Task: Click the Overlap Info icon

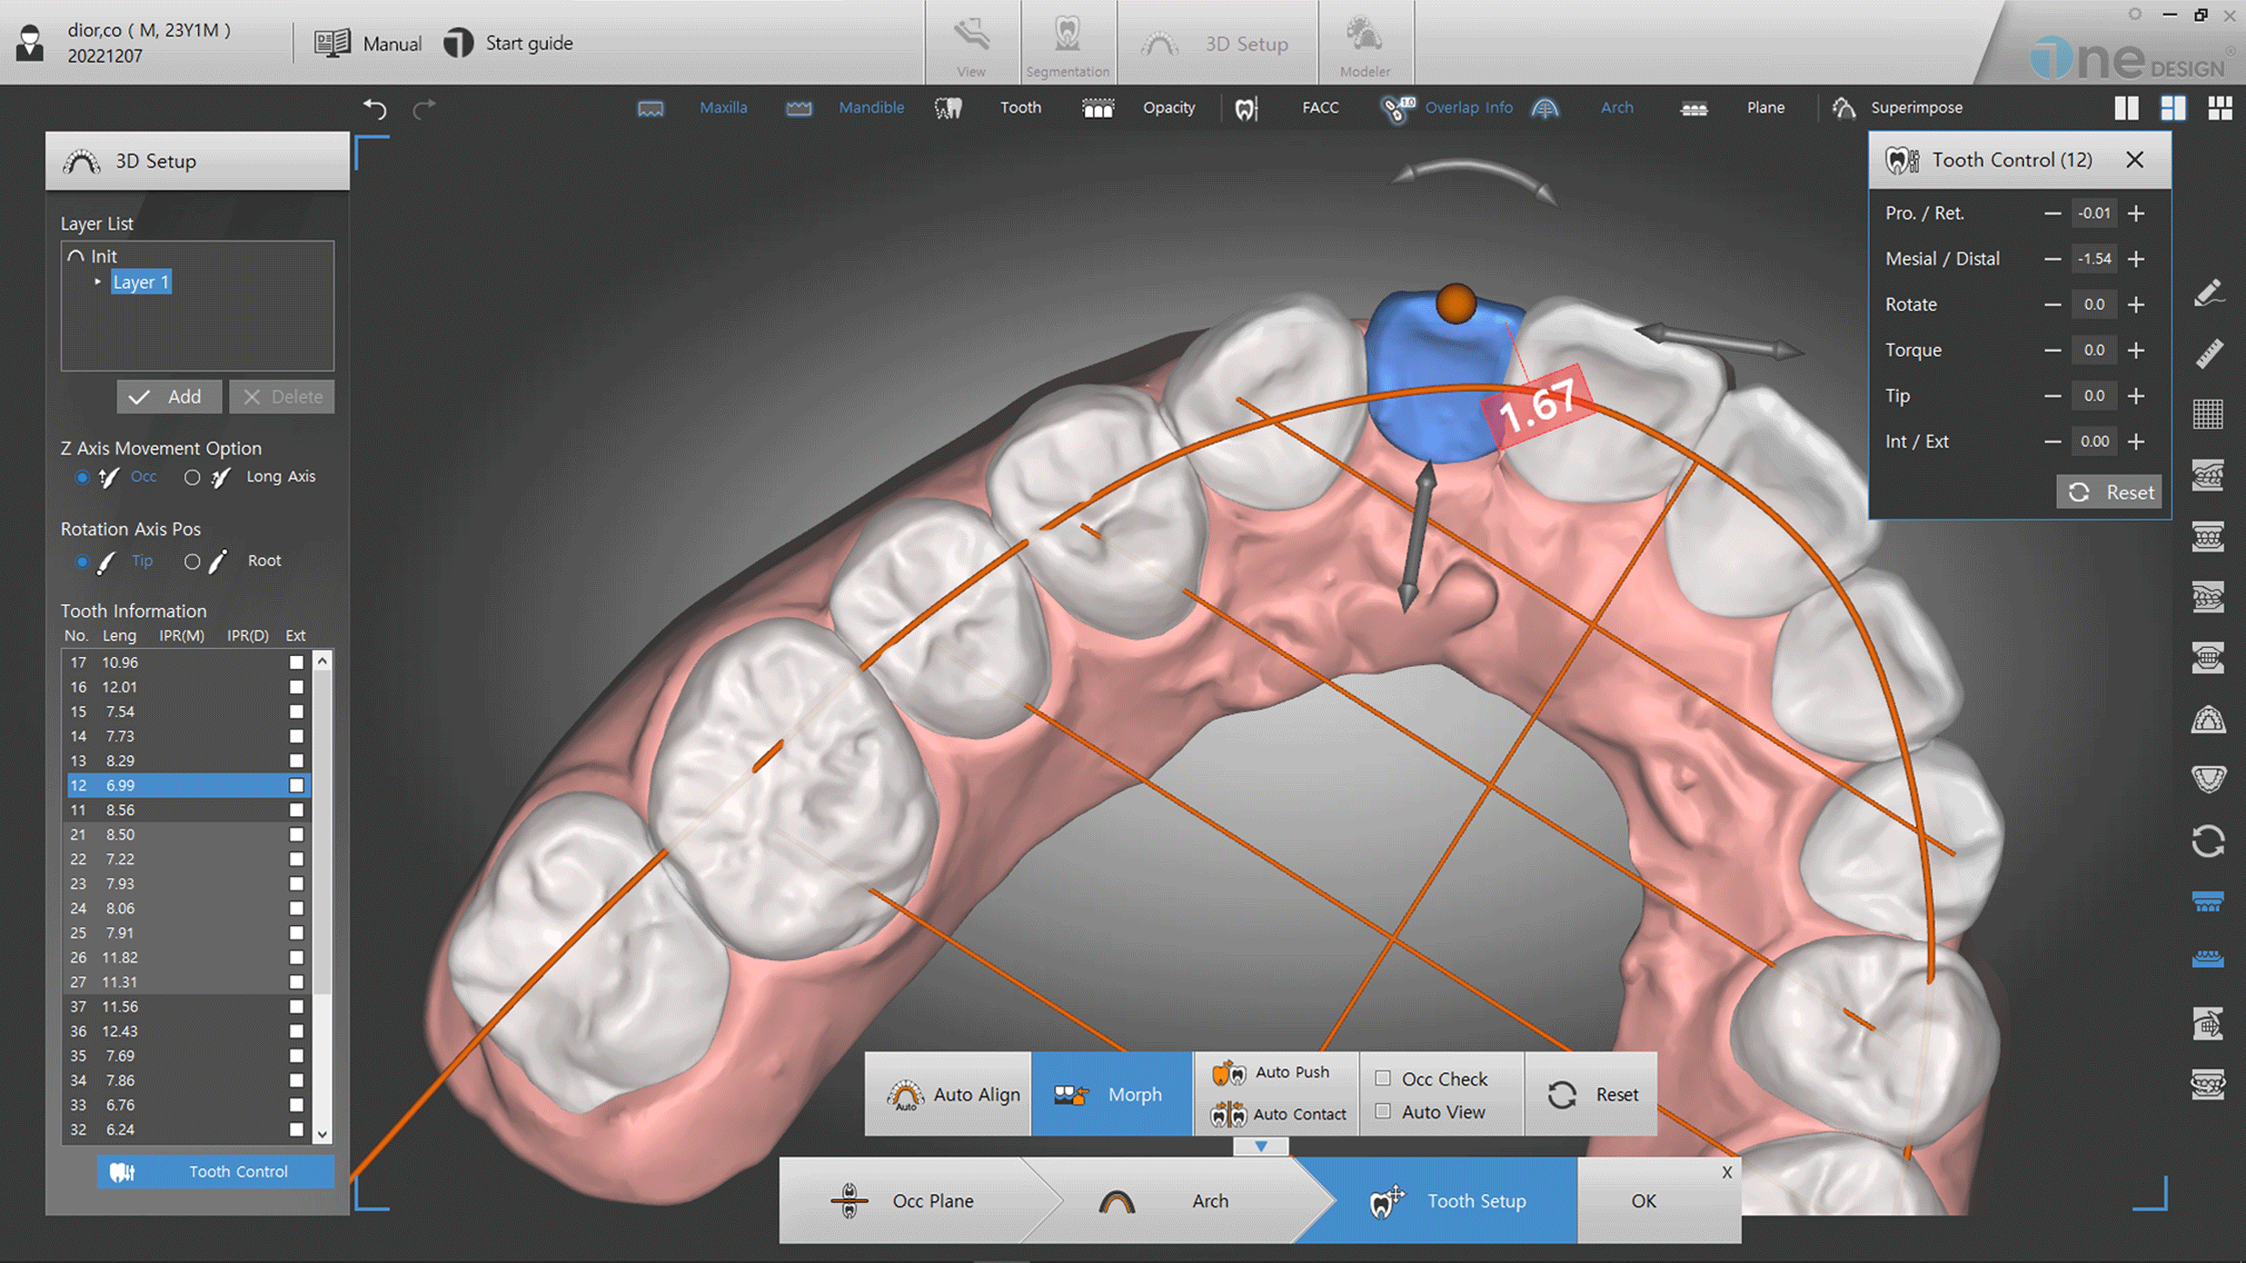Action: click(1396, 106)
